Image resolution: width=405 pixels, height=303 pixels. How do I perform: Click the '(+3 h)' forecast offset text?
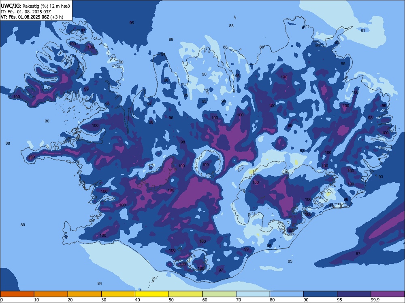click(57, 17)
